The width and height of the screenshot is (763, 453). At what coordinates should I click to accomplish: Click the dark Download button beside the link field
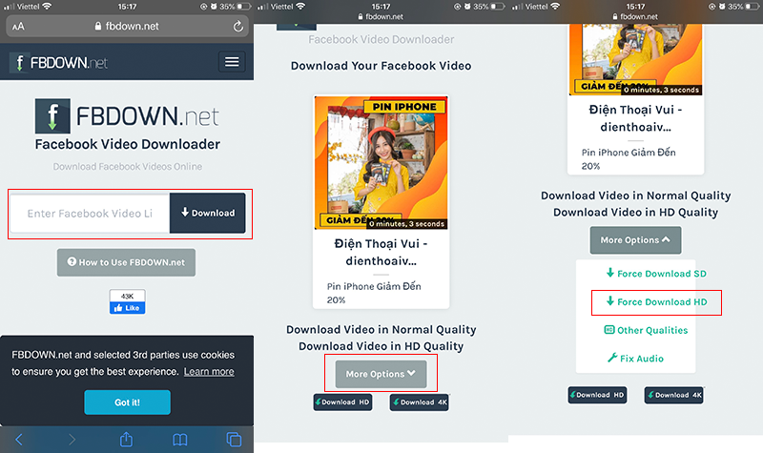click(x=208, y=213)
